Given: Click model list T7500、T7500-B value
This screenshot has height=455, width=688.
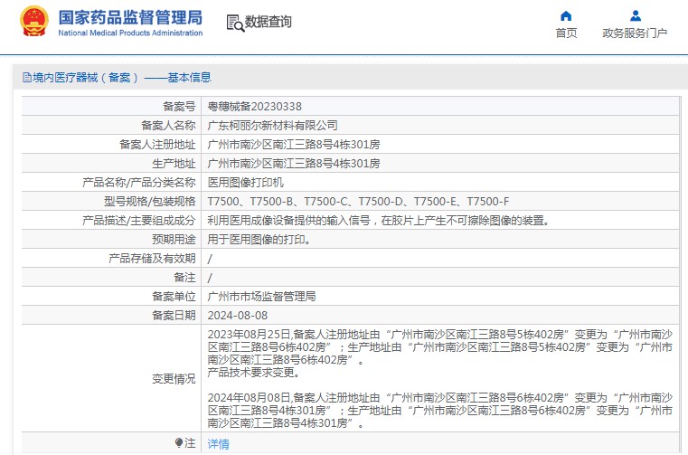Looking at the screenshot, I should point(358,202).
